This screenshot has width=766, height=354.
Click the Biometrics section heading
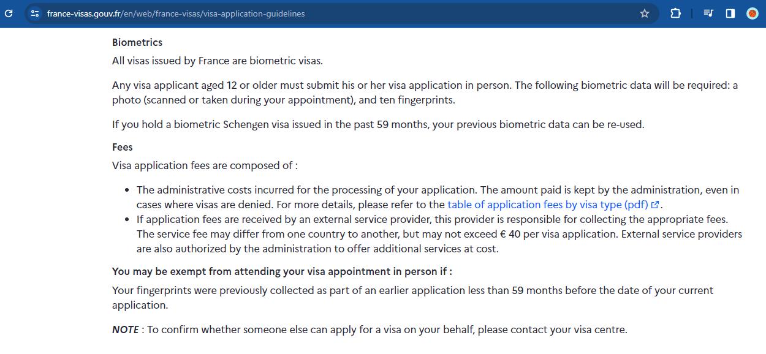(x=137, y=42)
